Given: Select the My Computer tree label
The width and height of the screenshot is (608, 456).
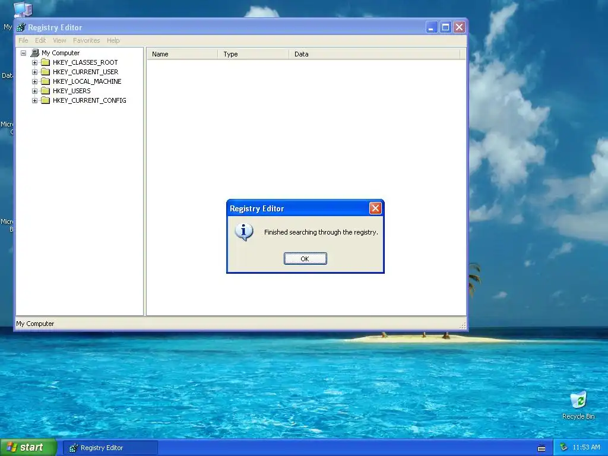Looking at the screenshot, I should click(x=61, y=53).
